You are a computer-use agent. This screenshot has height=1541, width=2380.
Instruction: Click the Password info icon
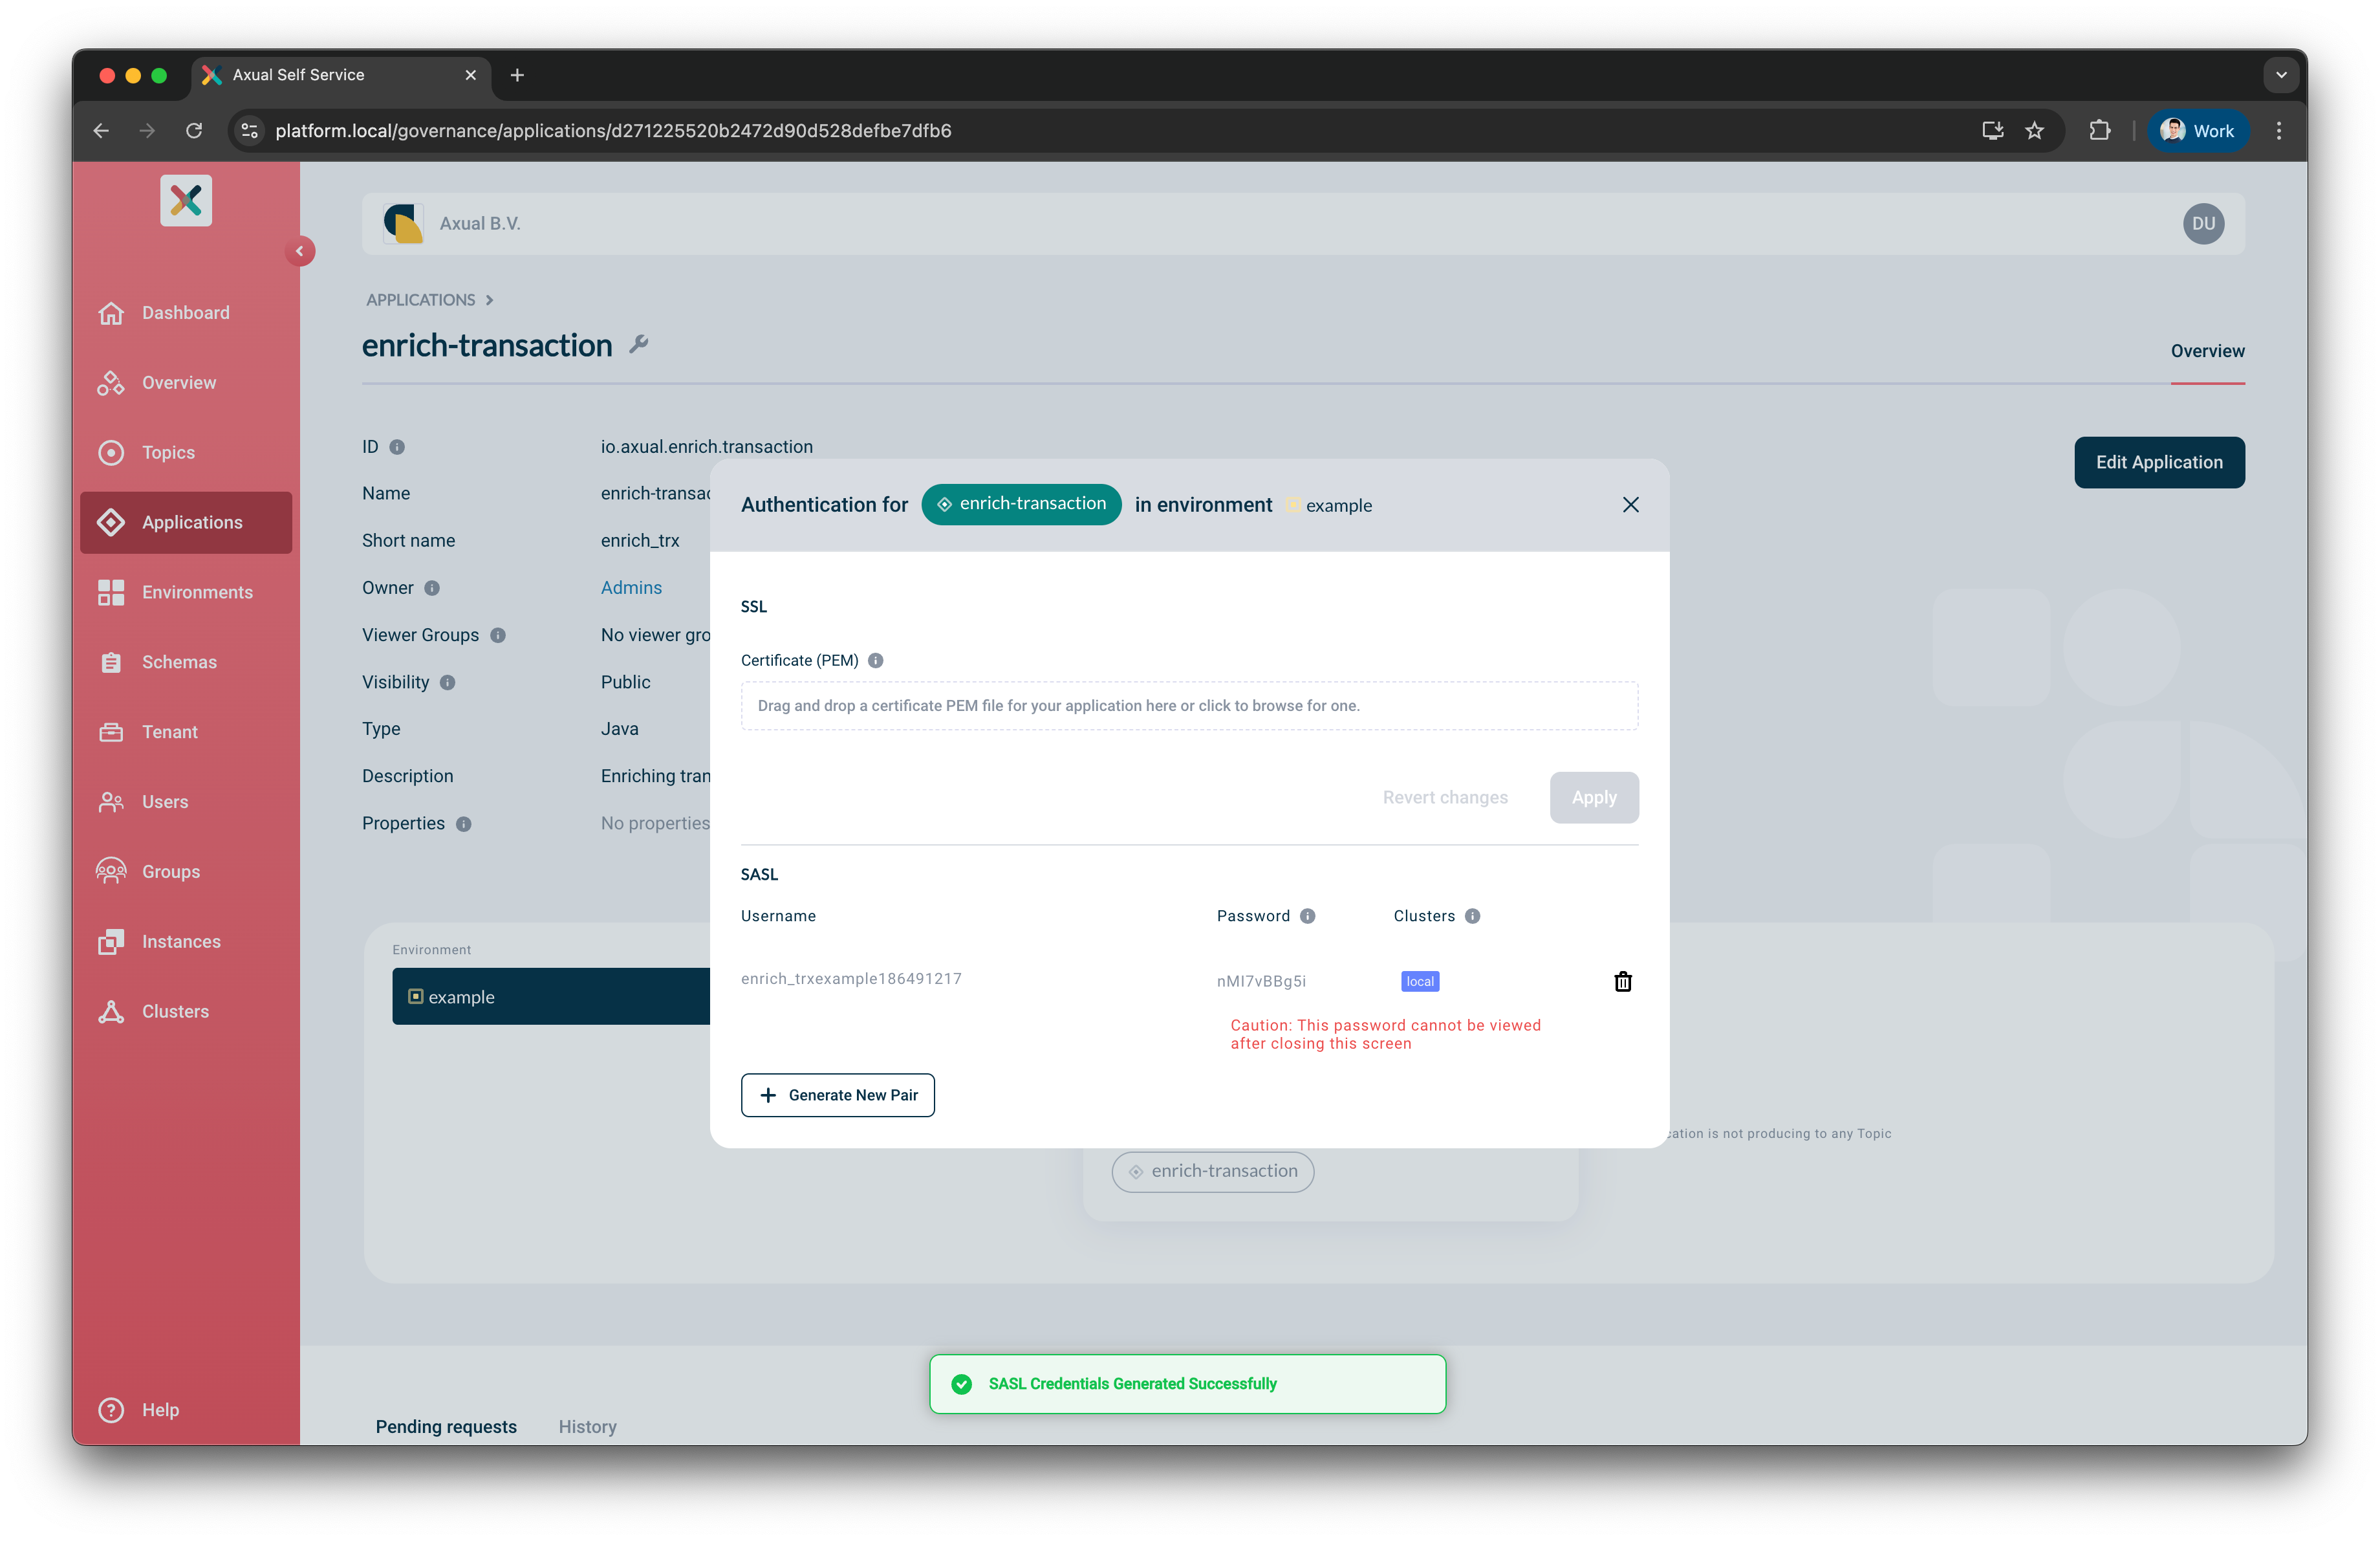click(1307, 916)
